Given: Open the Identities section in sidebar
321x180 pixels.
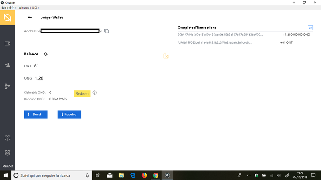Looking at the screenshot, I should click(8, 65).
